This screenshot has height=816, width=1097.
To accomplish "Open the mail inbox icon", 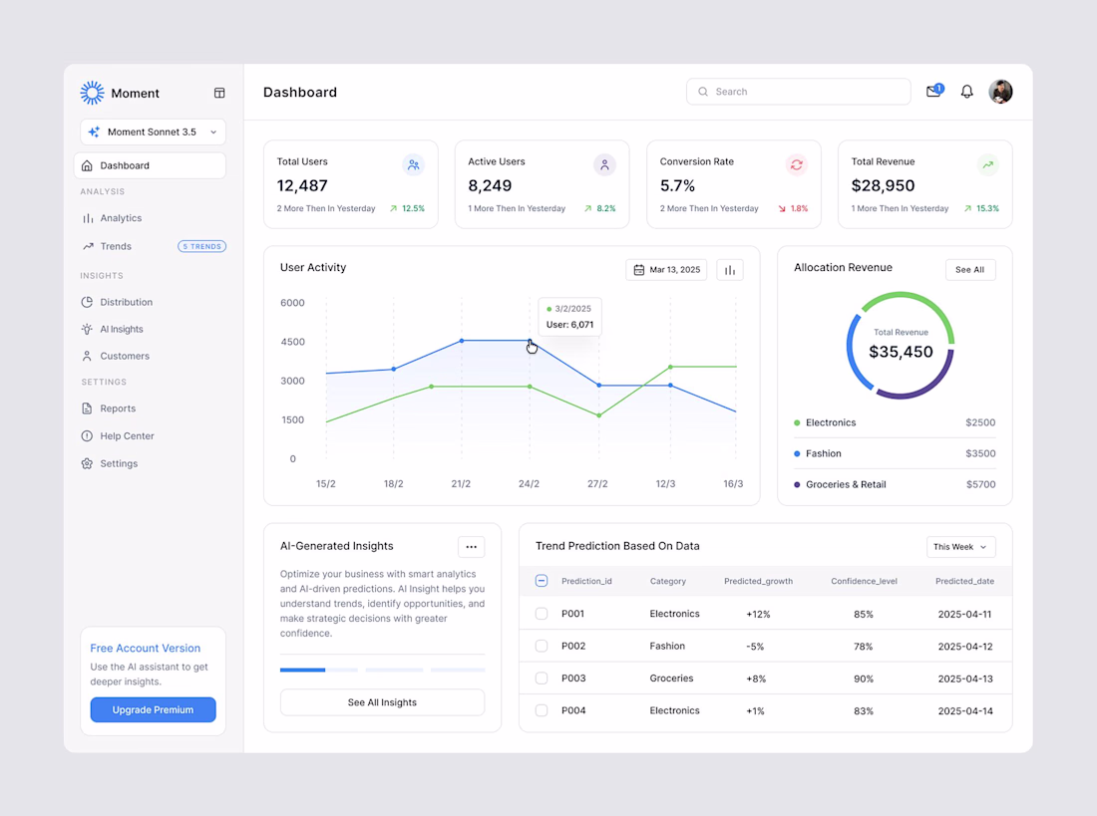I will (934, 91).
